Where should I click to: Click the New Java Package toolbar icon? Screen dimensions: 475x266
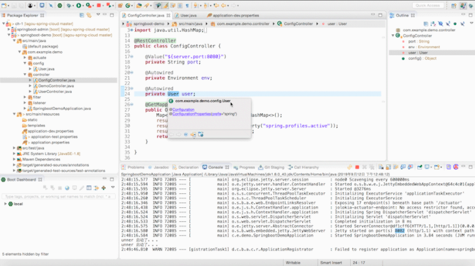point(120,5)
